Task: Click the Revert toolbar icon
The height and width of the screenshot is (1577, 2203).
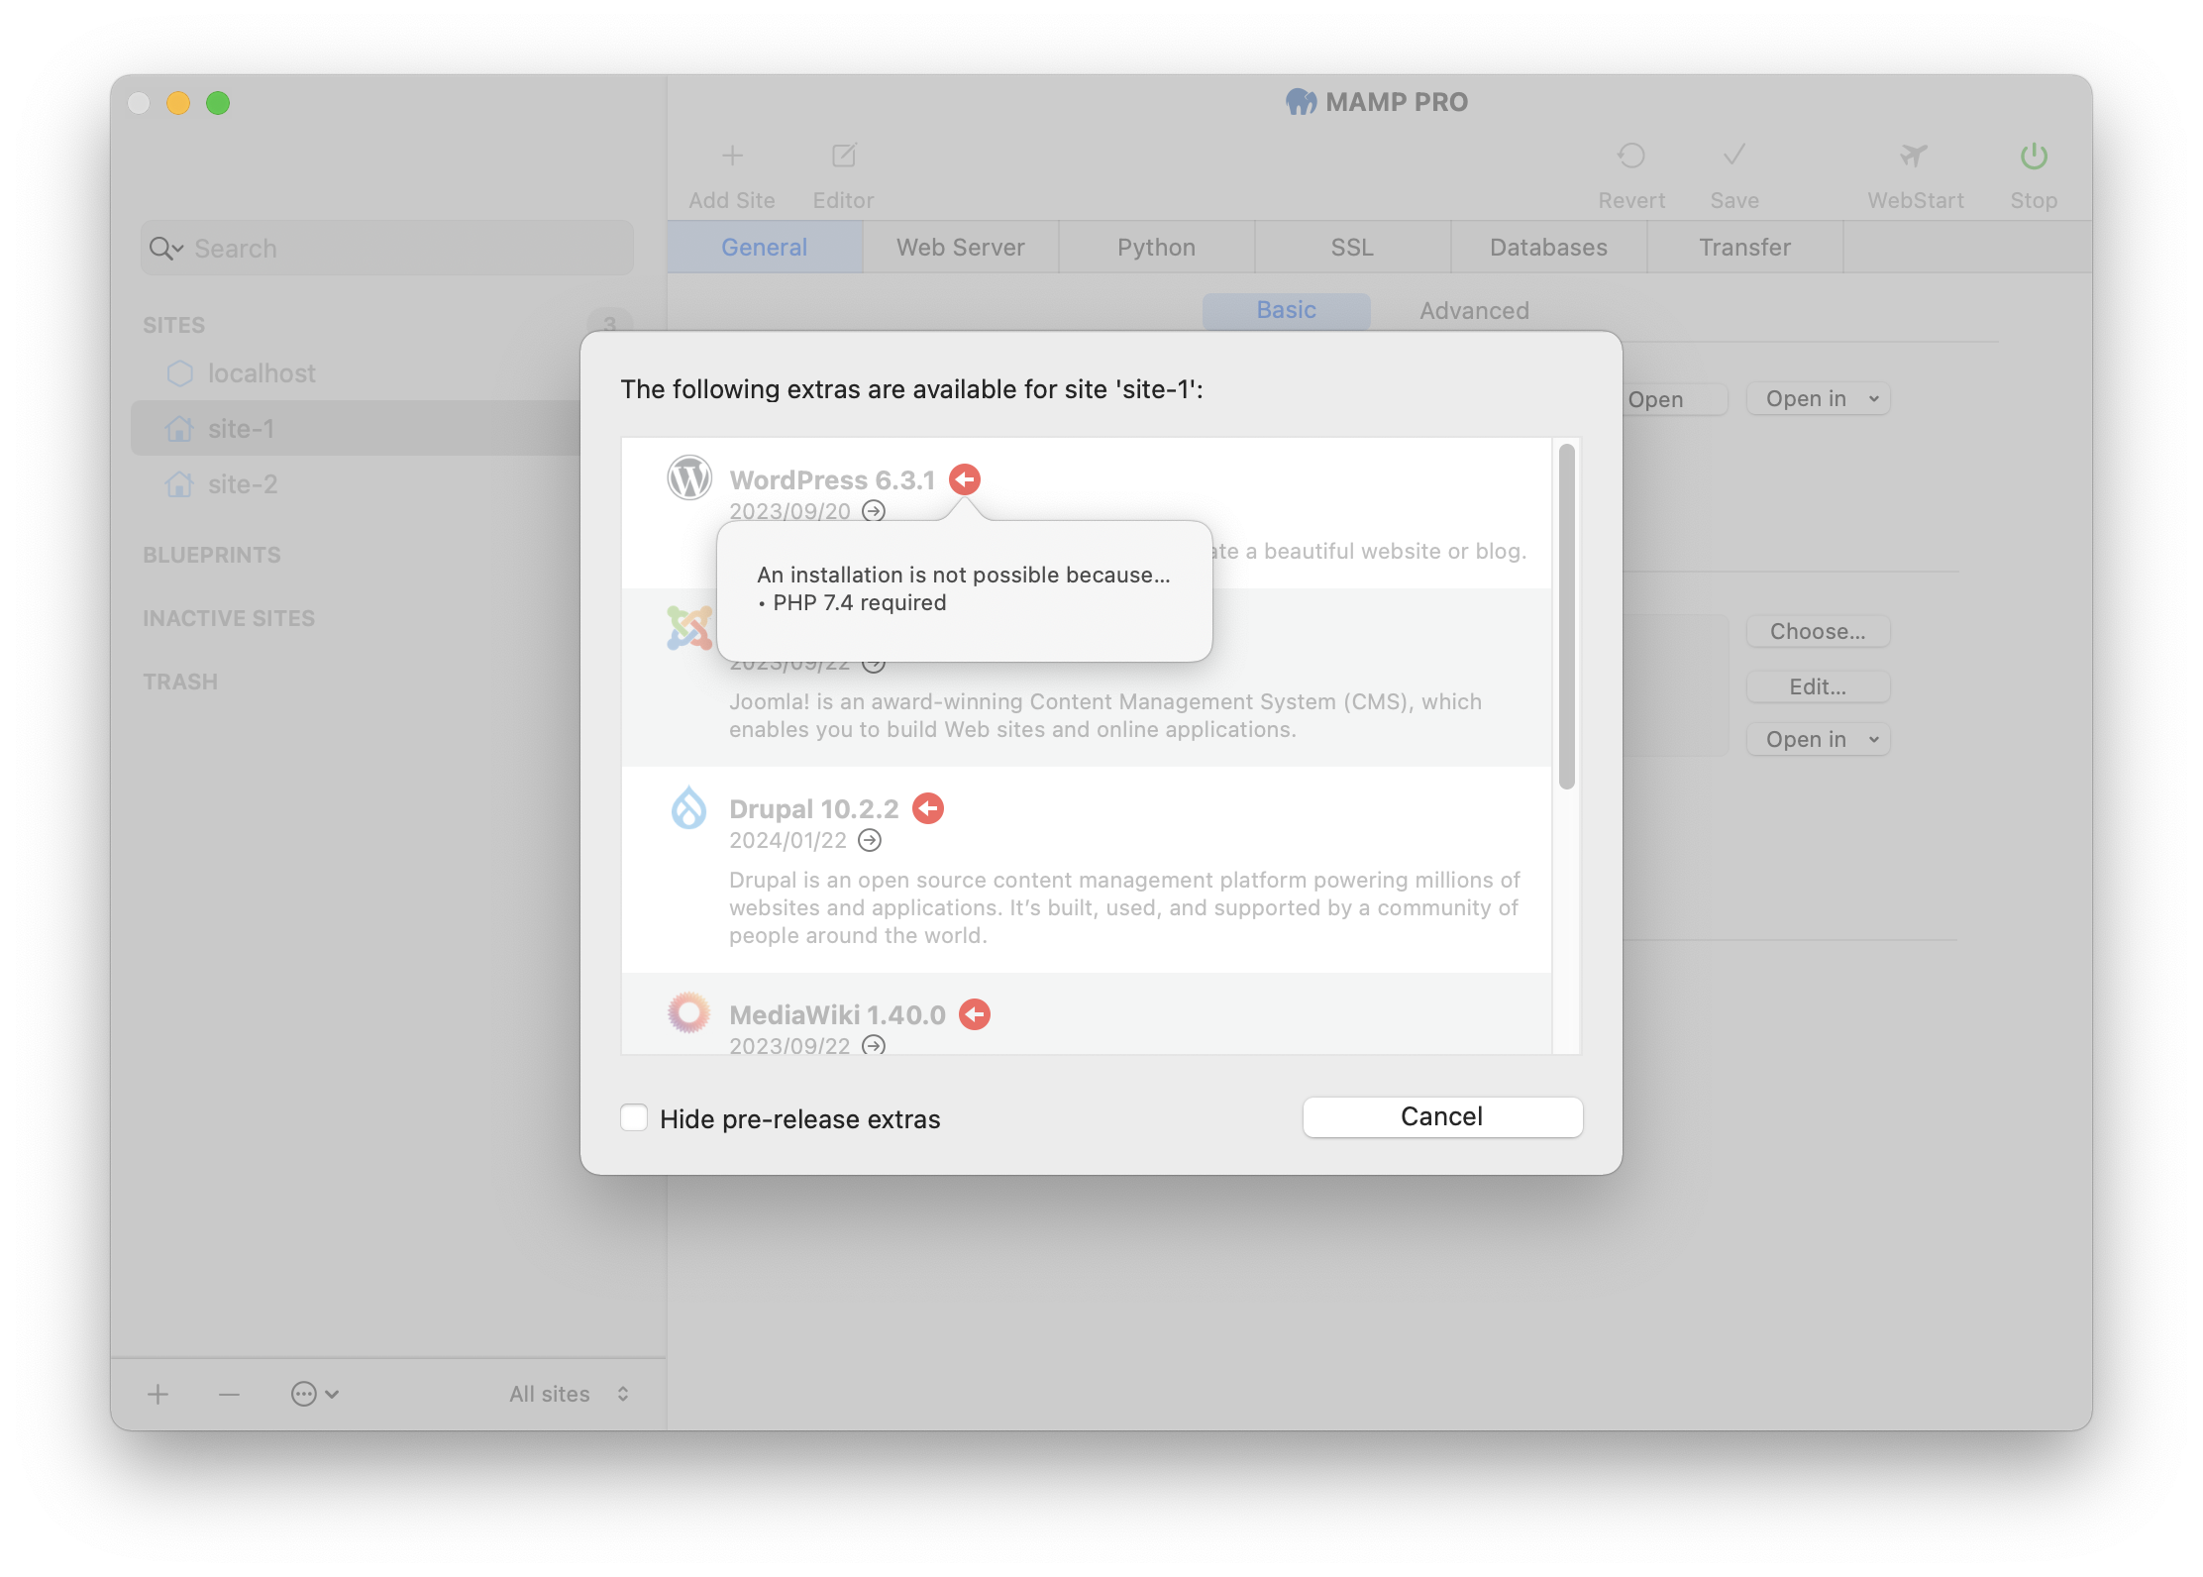Action: click(x=1630, y=156)
